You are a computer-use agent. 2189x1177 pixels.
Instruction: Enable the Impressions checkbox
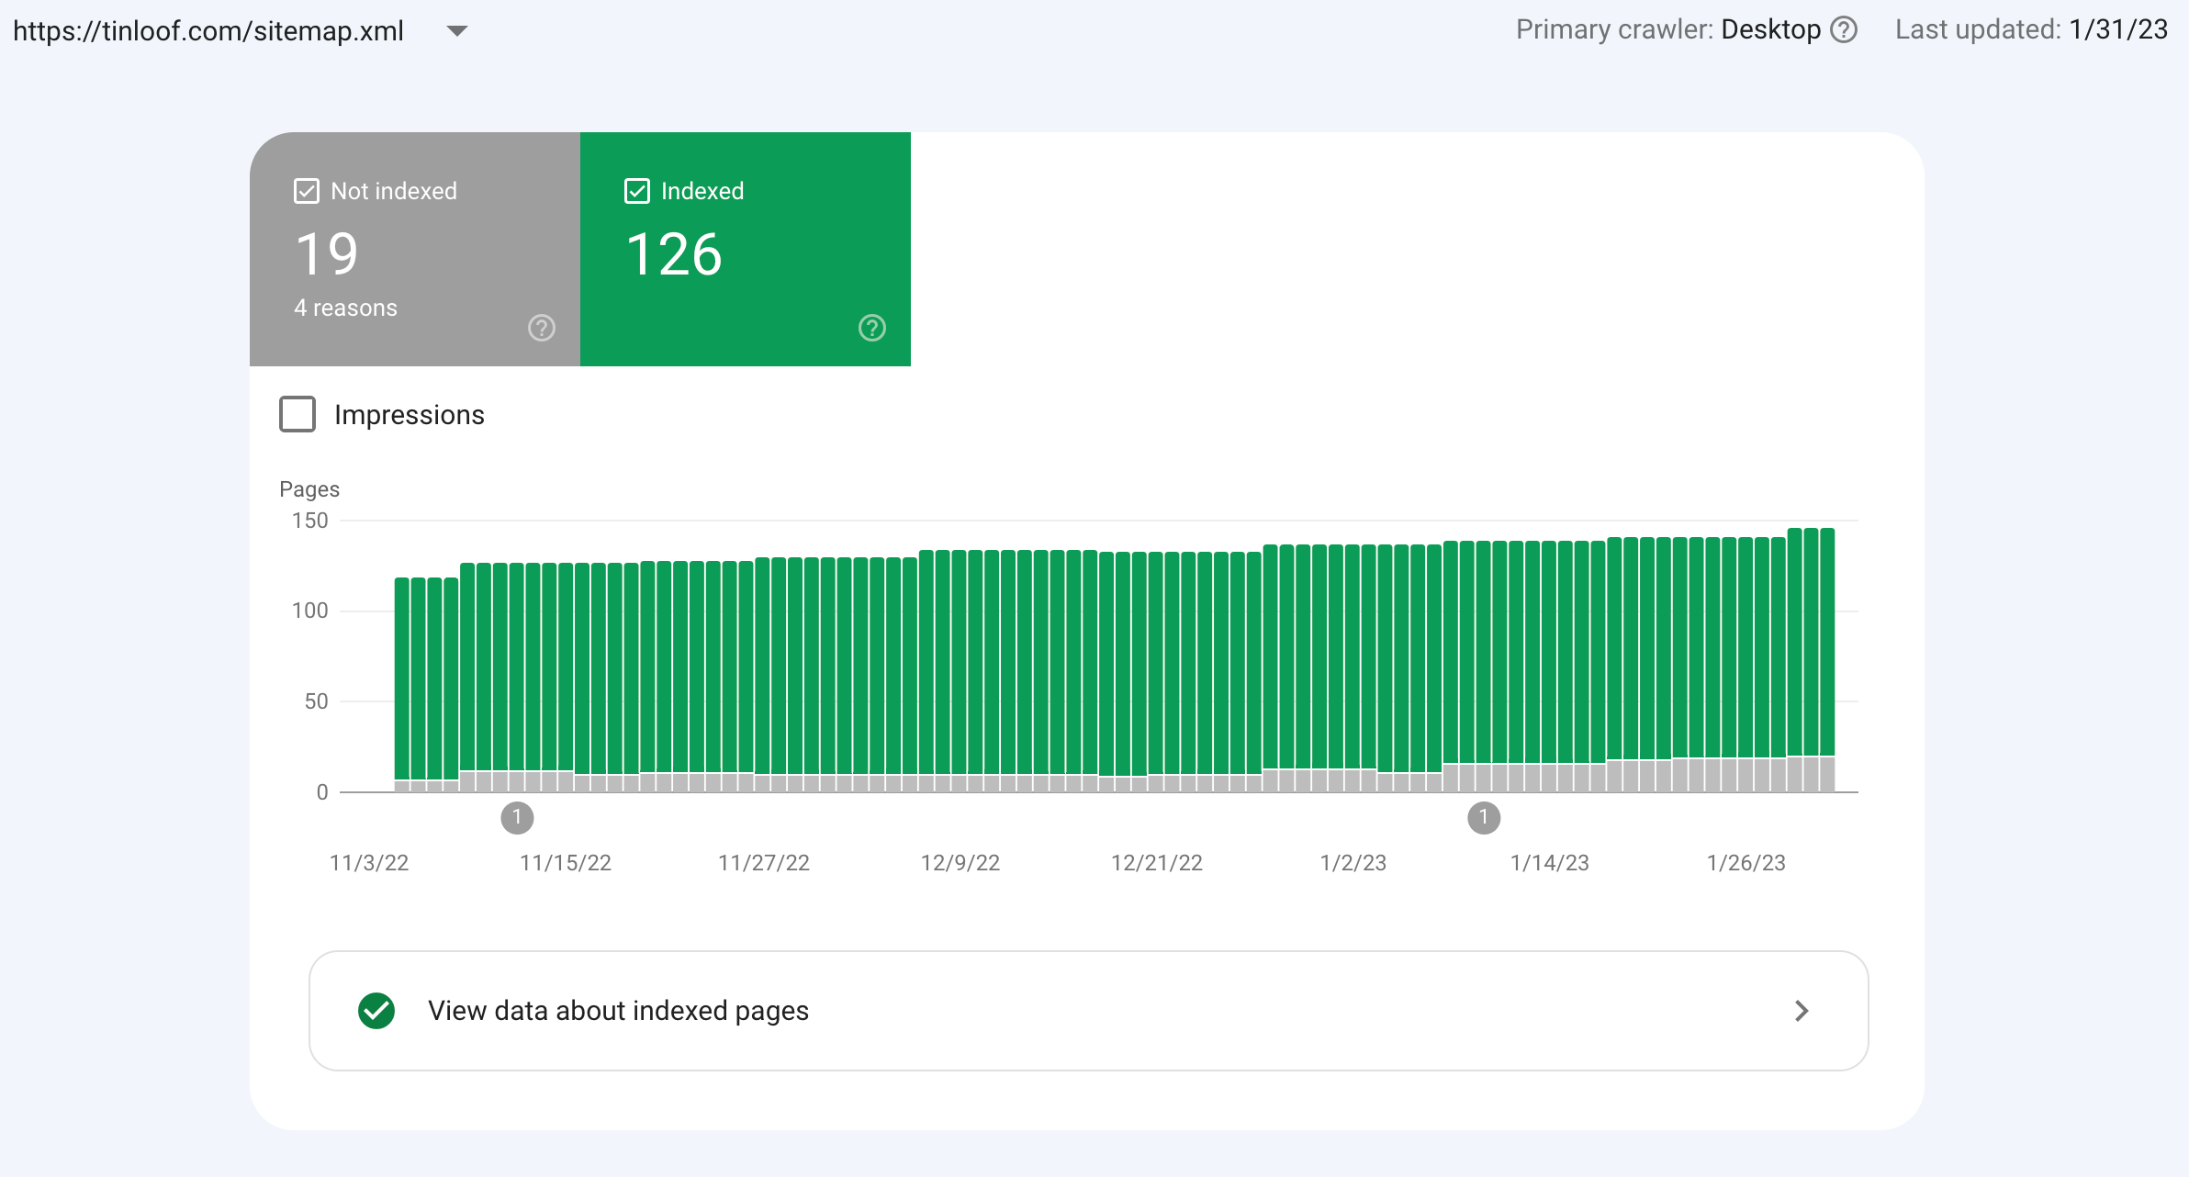click(297, 414)
